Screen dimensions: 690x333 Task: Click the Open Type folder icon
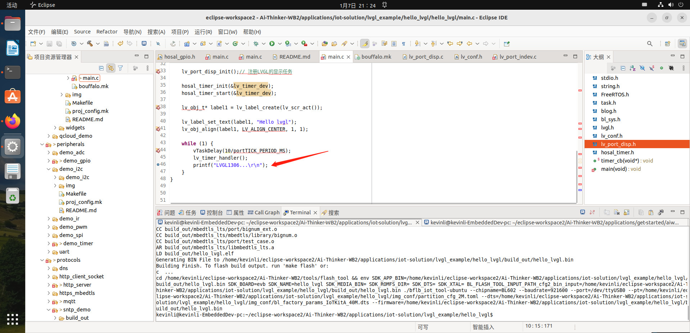324,44
